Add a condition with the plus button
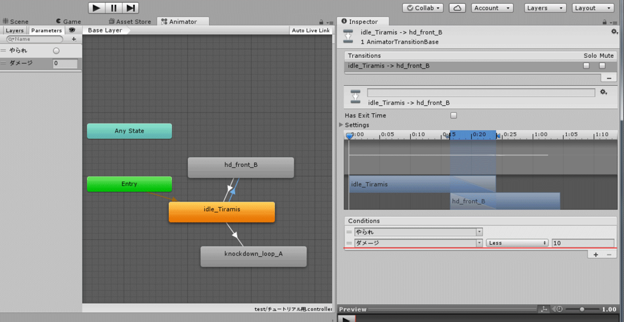 [596, 255]
